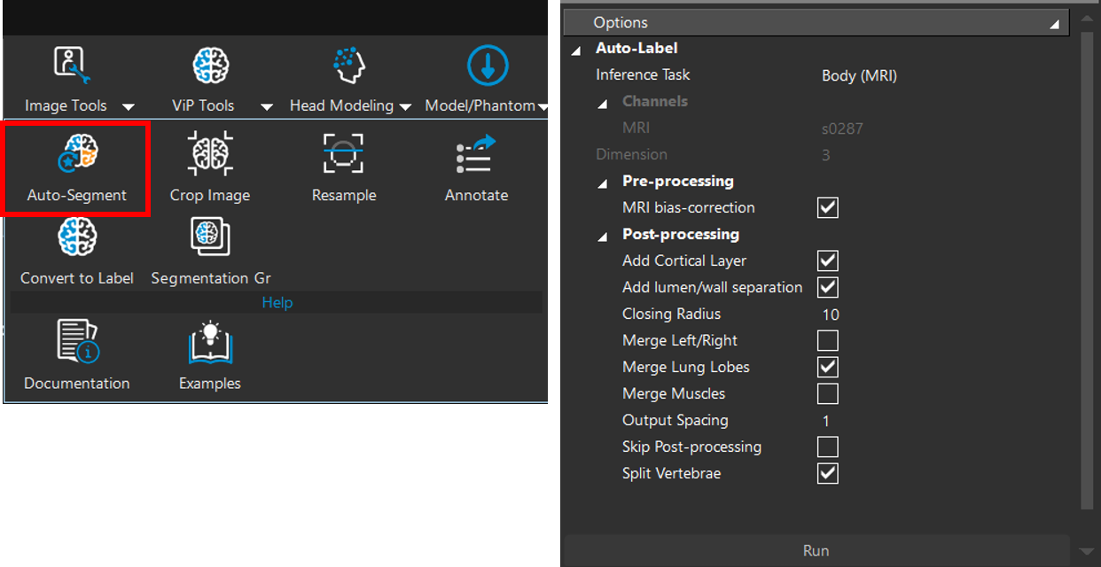Open the Image Tools dropdown arrow
This screenshot has height=567, width=1101.
pyautogui.click(x=129, y=107)
